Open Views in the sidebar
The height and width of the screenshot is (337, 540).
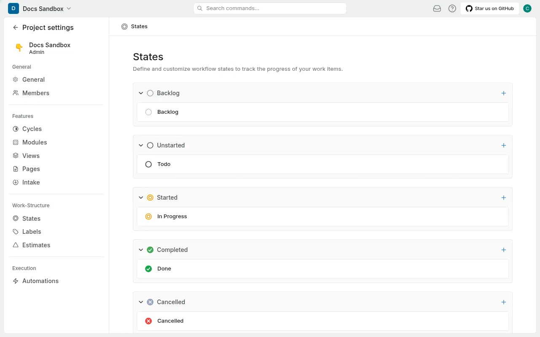point(57,156)
